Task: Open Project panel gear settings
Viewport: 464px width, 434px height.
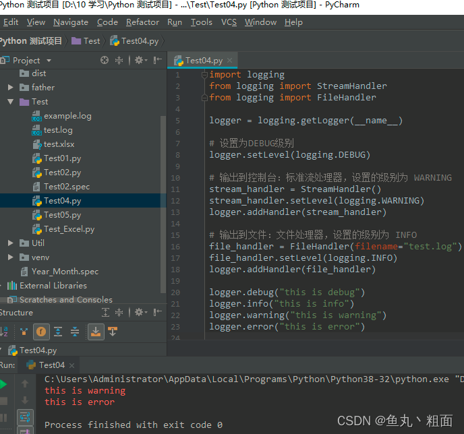Action: point(141,60)
